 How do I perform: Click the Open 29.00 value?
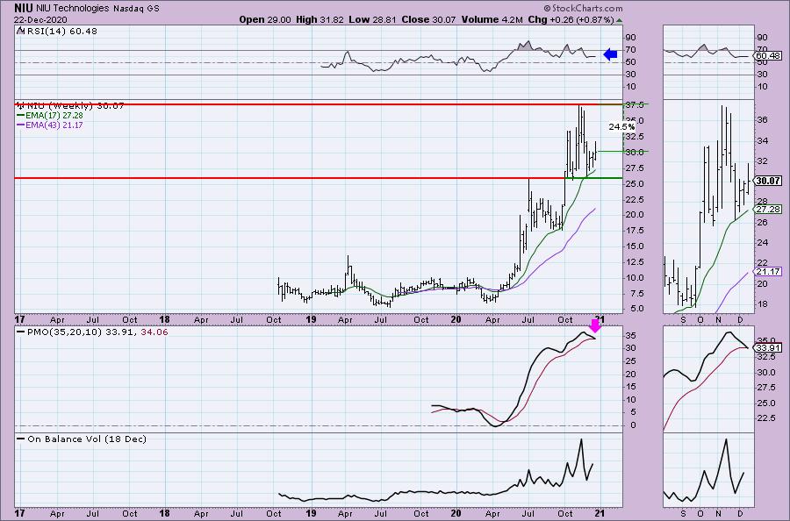(264, 19)
